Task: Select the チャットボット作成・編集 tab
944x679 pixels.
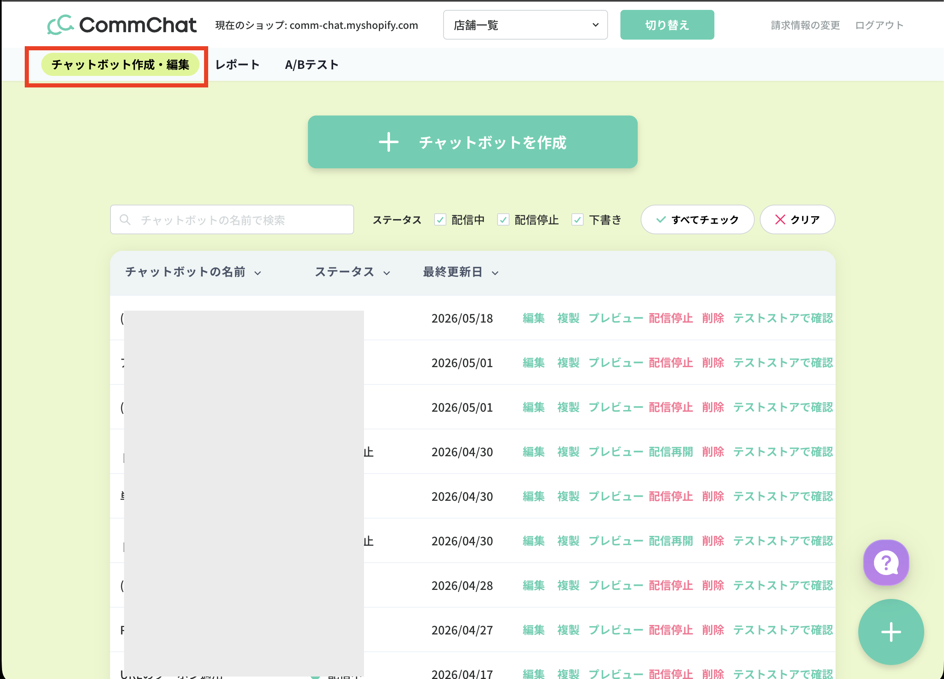Action: 120,65
